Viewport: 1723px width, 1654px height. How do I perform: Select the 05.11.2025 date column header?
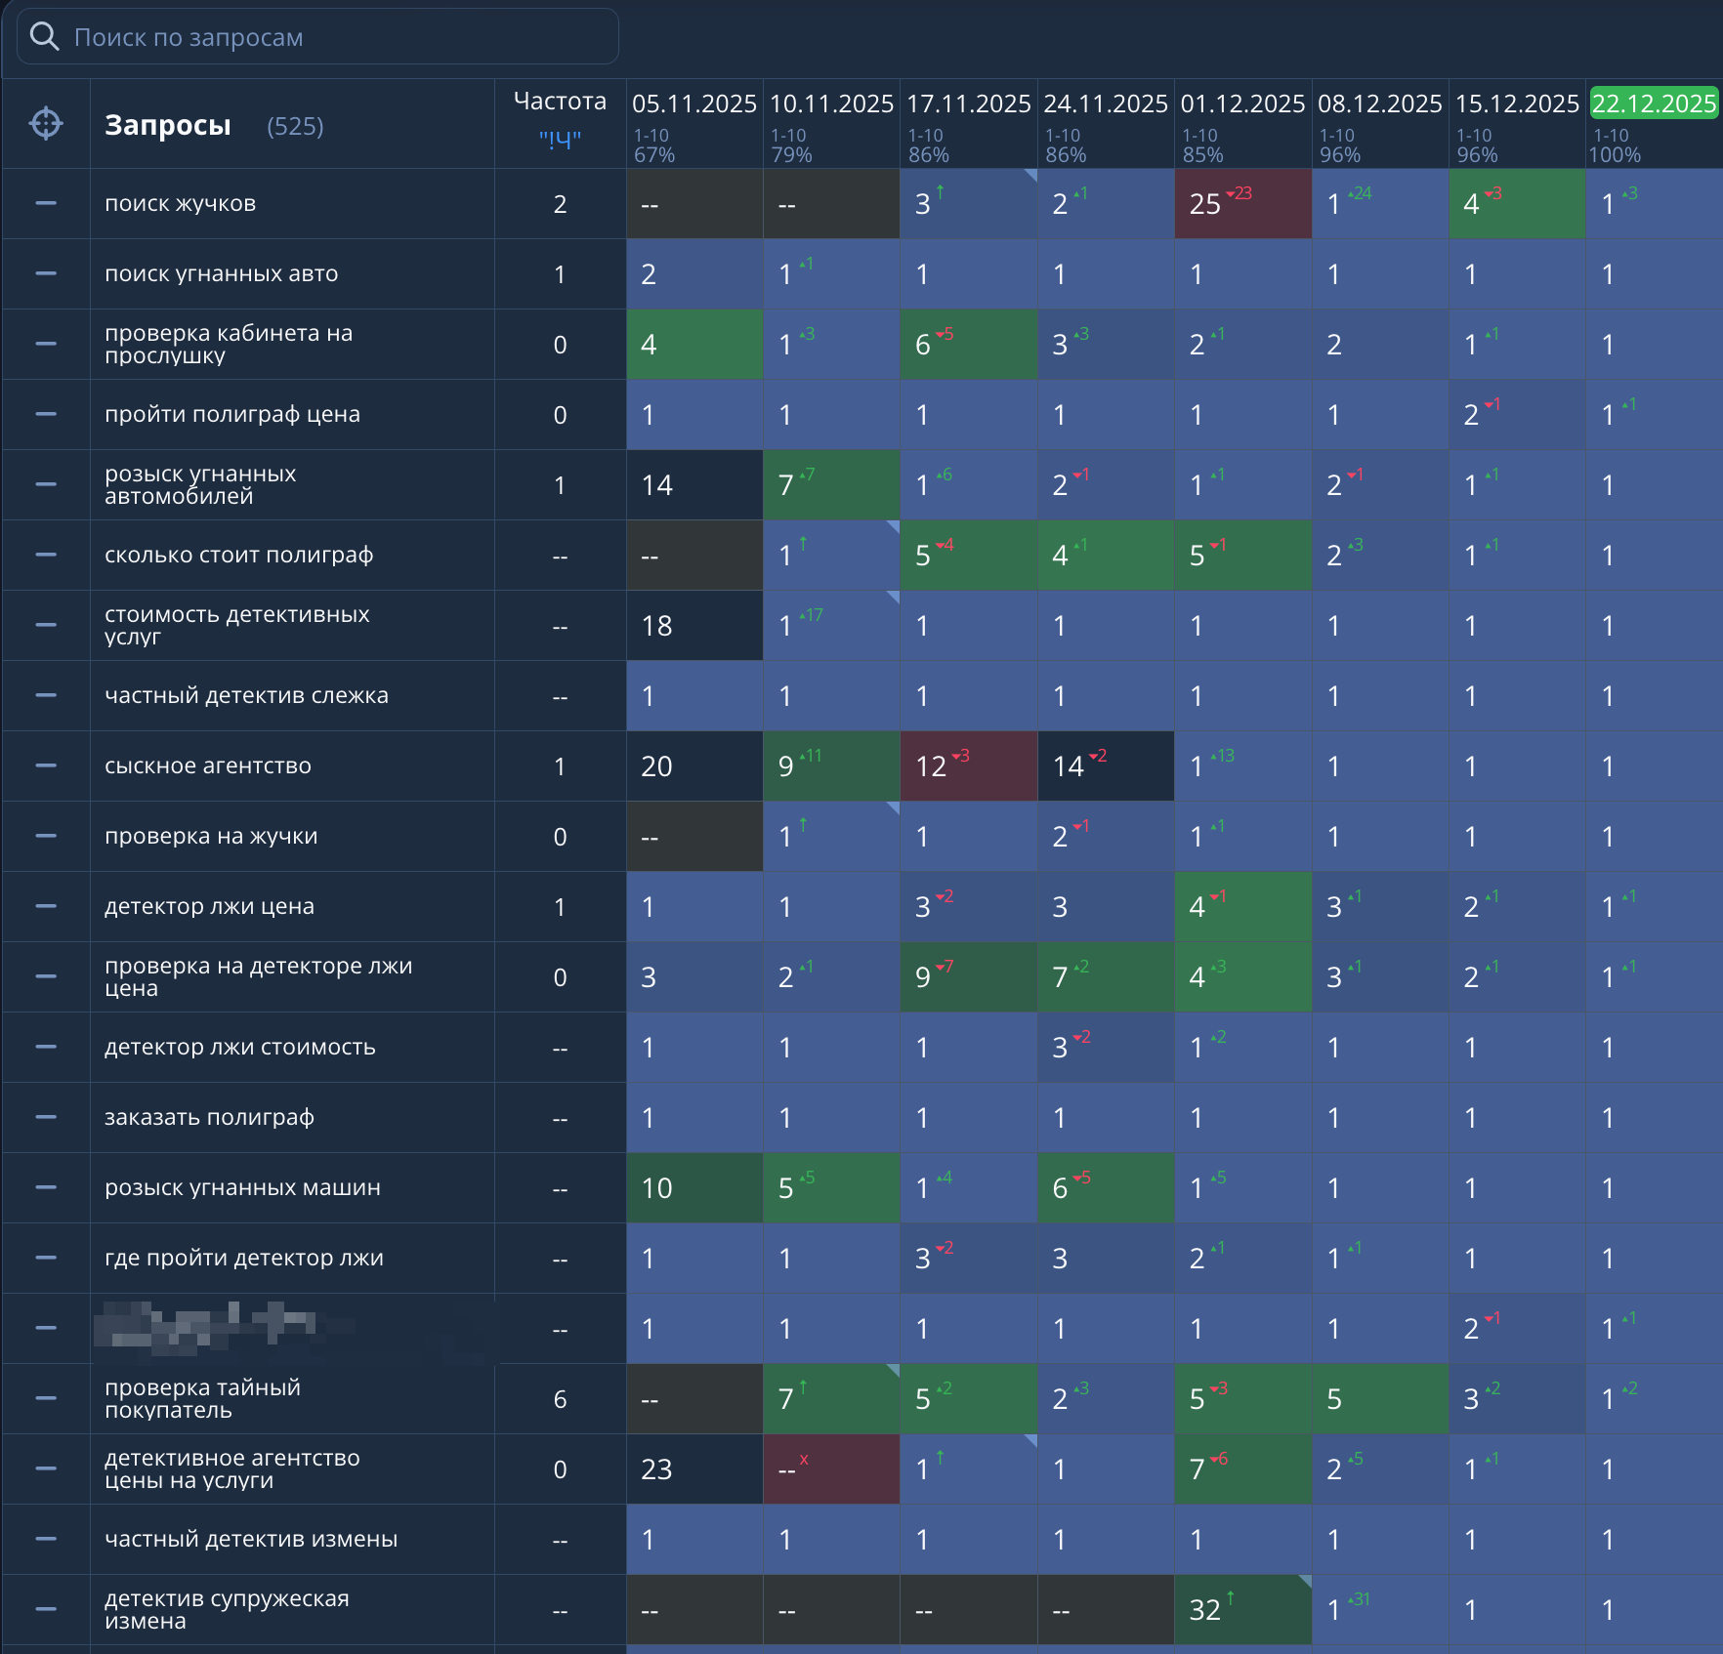[693, 103]
